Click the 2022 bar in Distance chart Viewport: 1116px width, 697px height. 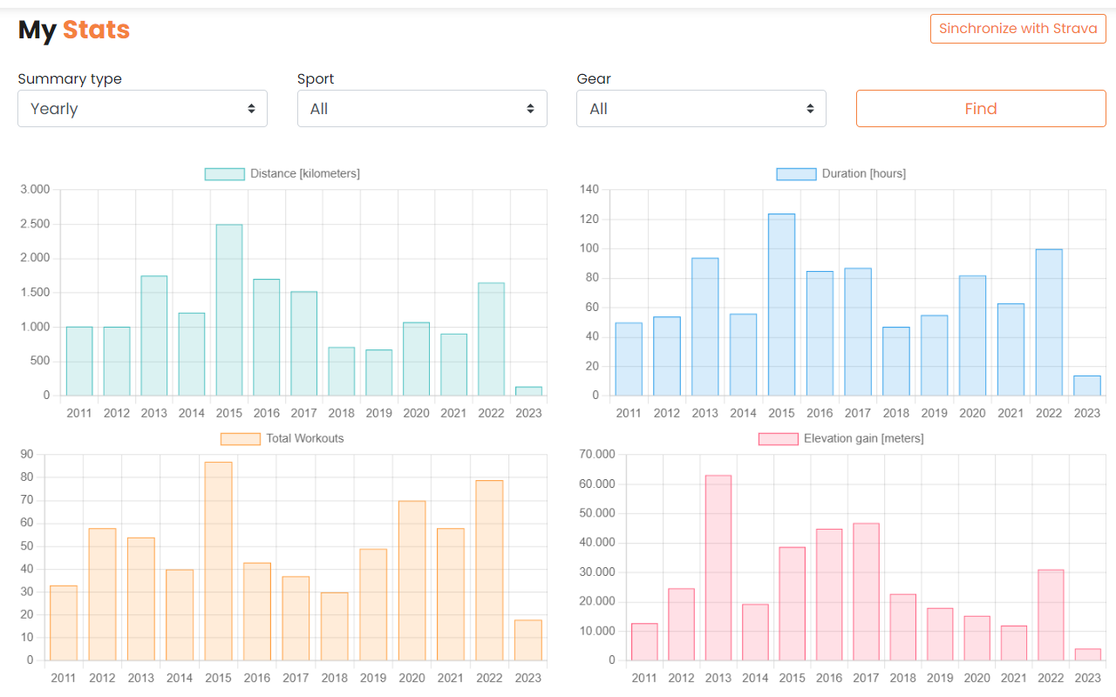click(491, 339)
